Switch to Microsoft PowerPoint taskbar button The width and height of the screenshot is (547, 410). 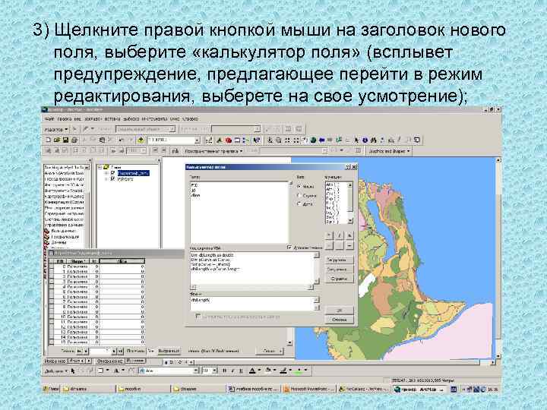pos(309,389)
